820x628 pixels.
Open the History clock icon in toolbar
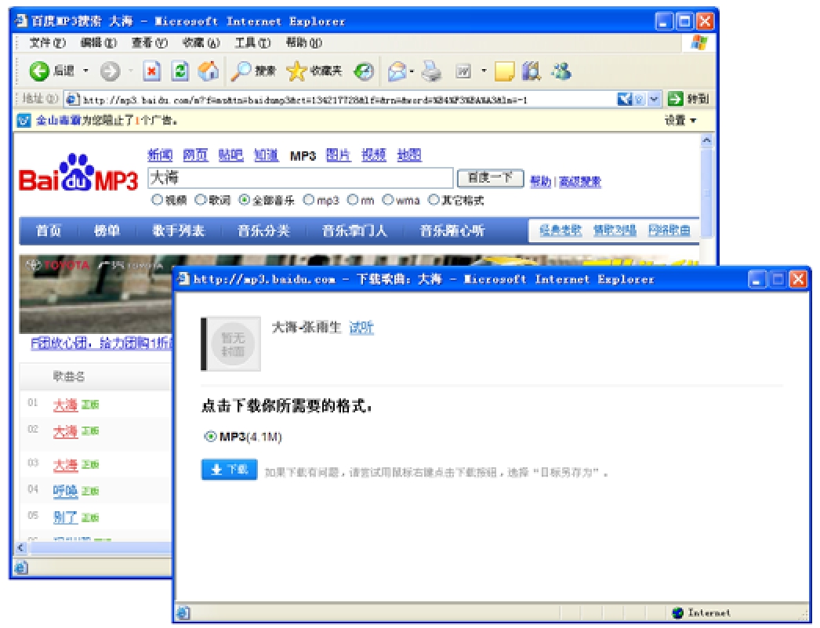364,71
